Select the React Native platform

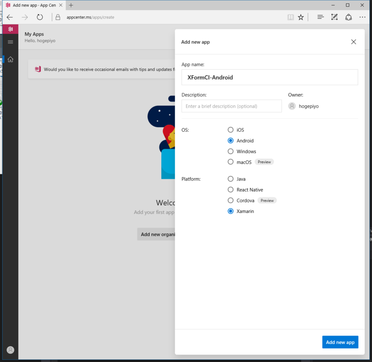[230, 189]
